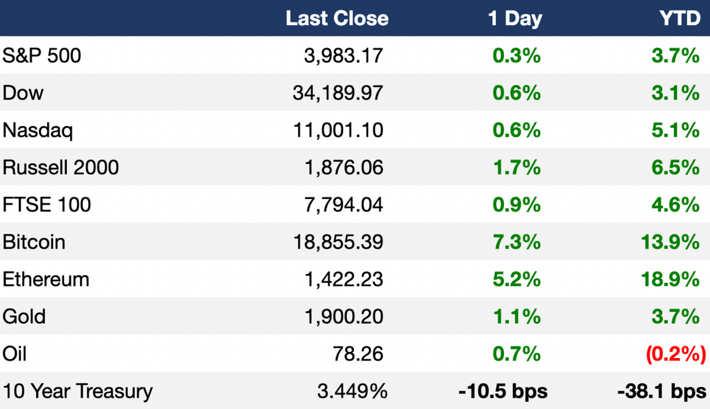Select the Nasdaq row label
710x409 pixels.
pos(38,130)
